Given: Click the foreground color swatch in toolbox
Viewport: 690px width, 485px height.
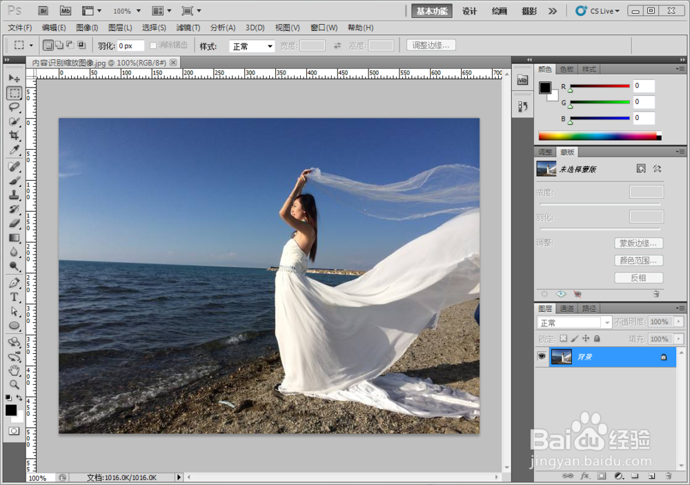Looking at the screenshot, I should click(x=11, y=410).
